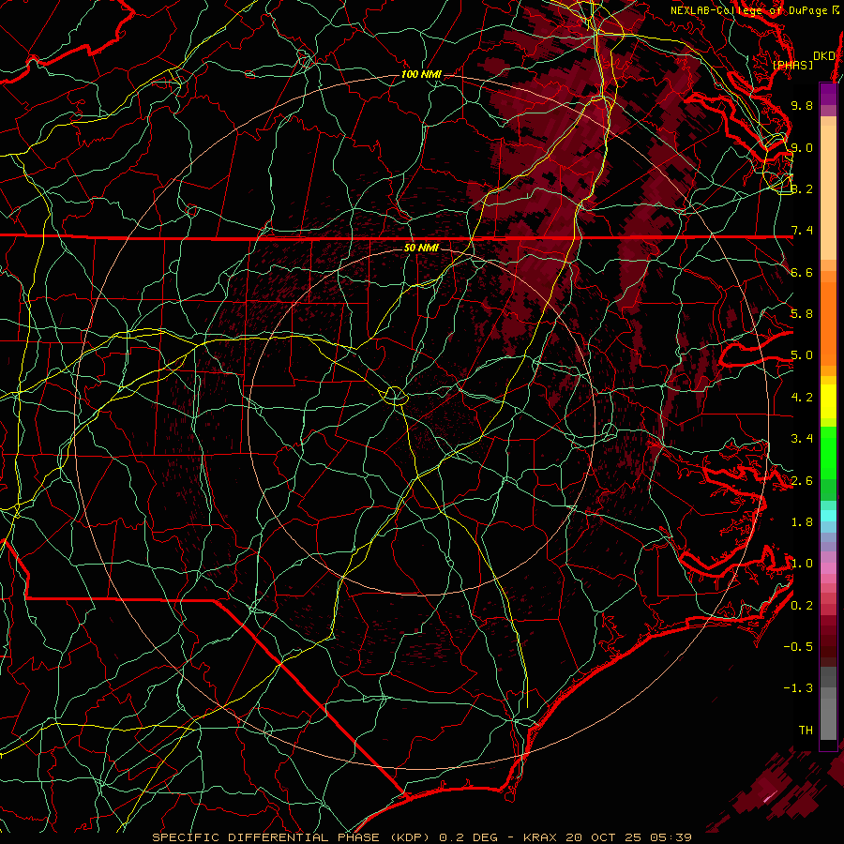Click the 1.8 scale value
Screen dimensions: 844x844
[802, 522]
